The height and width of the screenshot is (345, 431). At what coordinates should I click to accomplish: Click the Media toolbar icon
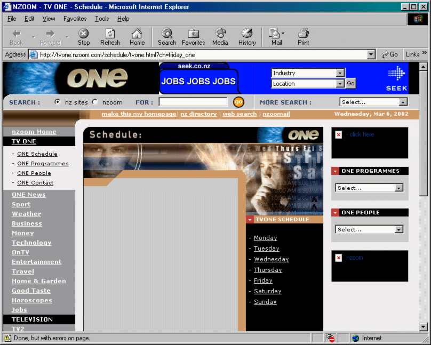coord(220,37)
